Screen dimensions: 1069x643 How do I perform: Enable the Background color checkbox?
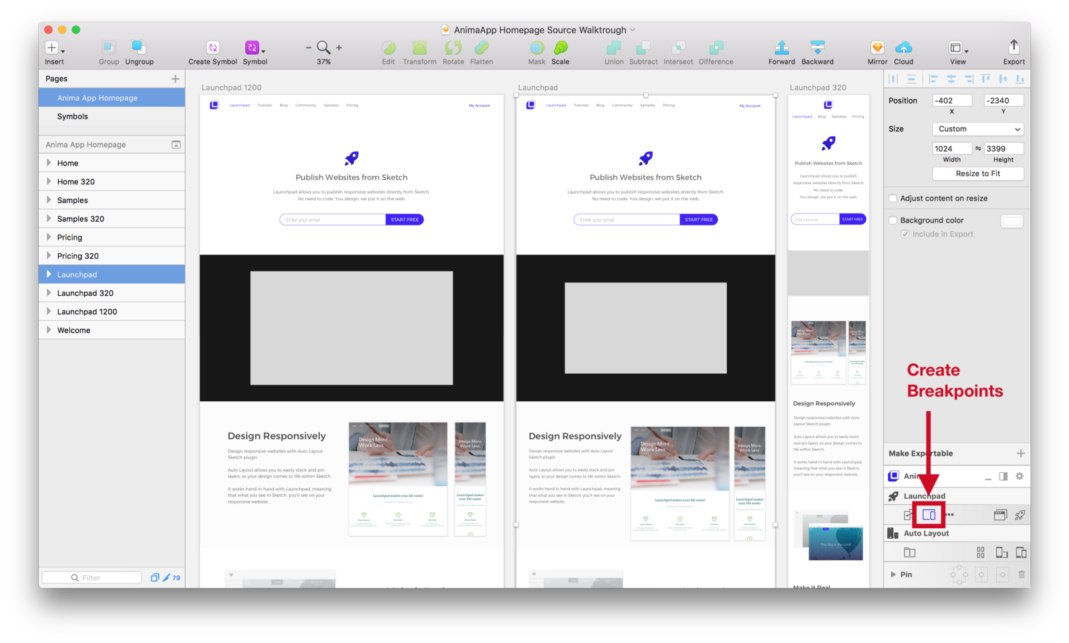tap(893, 220)
